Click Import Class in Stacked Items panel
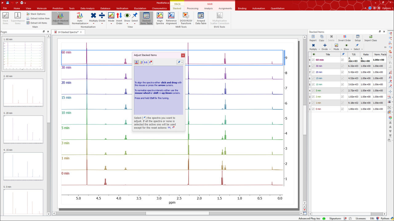Viewport: 394px width, 221px height. coord(371,38)
